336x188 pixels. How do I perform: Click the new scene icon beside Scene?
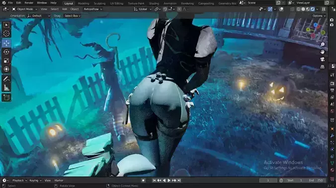[278, 3]
